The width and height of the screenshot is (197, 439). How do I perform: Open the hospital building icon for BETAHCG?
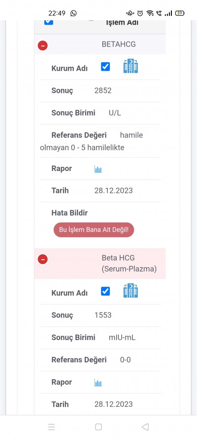tap(131, 66)
